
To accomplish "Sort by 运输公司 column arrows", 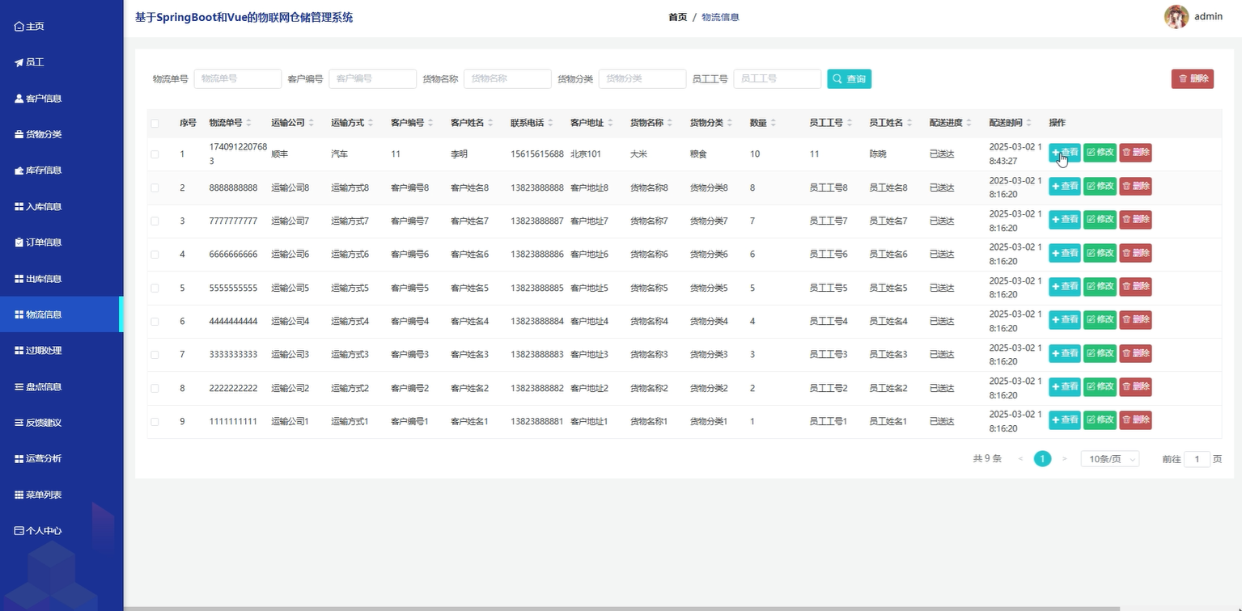I will coord(312,123).
